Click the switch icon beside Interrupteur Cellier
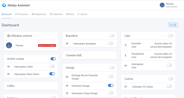 8,67
